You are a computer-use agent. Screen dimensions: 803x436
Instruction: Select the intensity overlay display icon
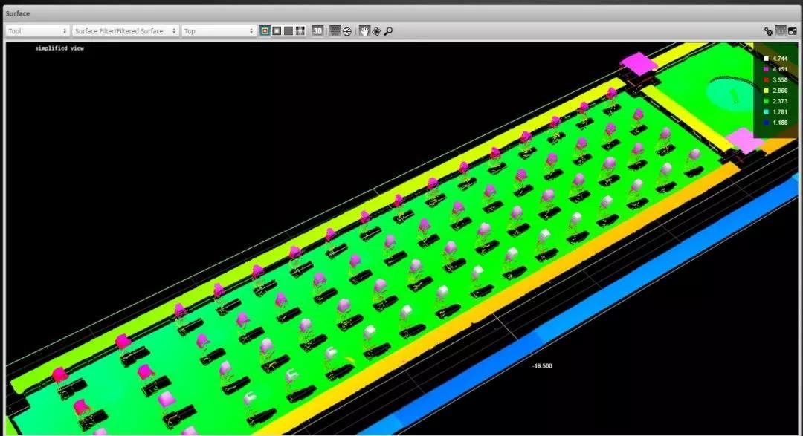tap(300, 31)
